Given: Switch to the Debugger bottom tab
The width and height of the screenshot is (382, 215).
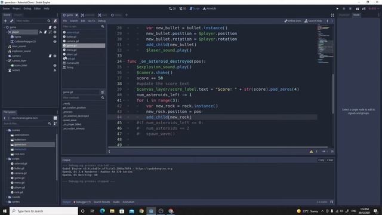Looking at the screenshot, I should tap(82, 202).
